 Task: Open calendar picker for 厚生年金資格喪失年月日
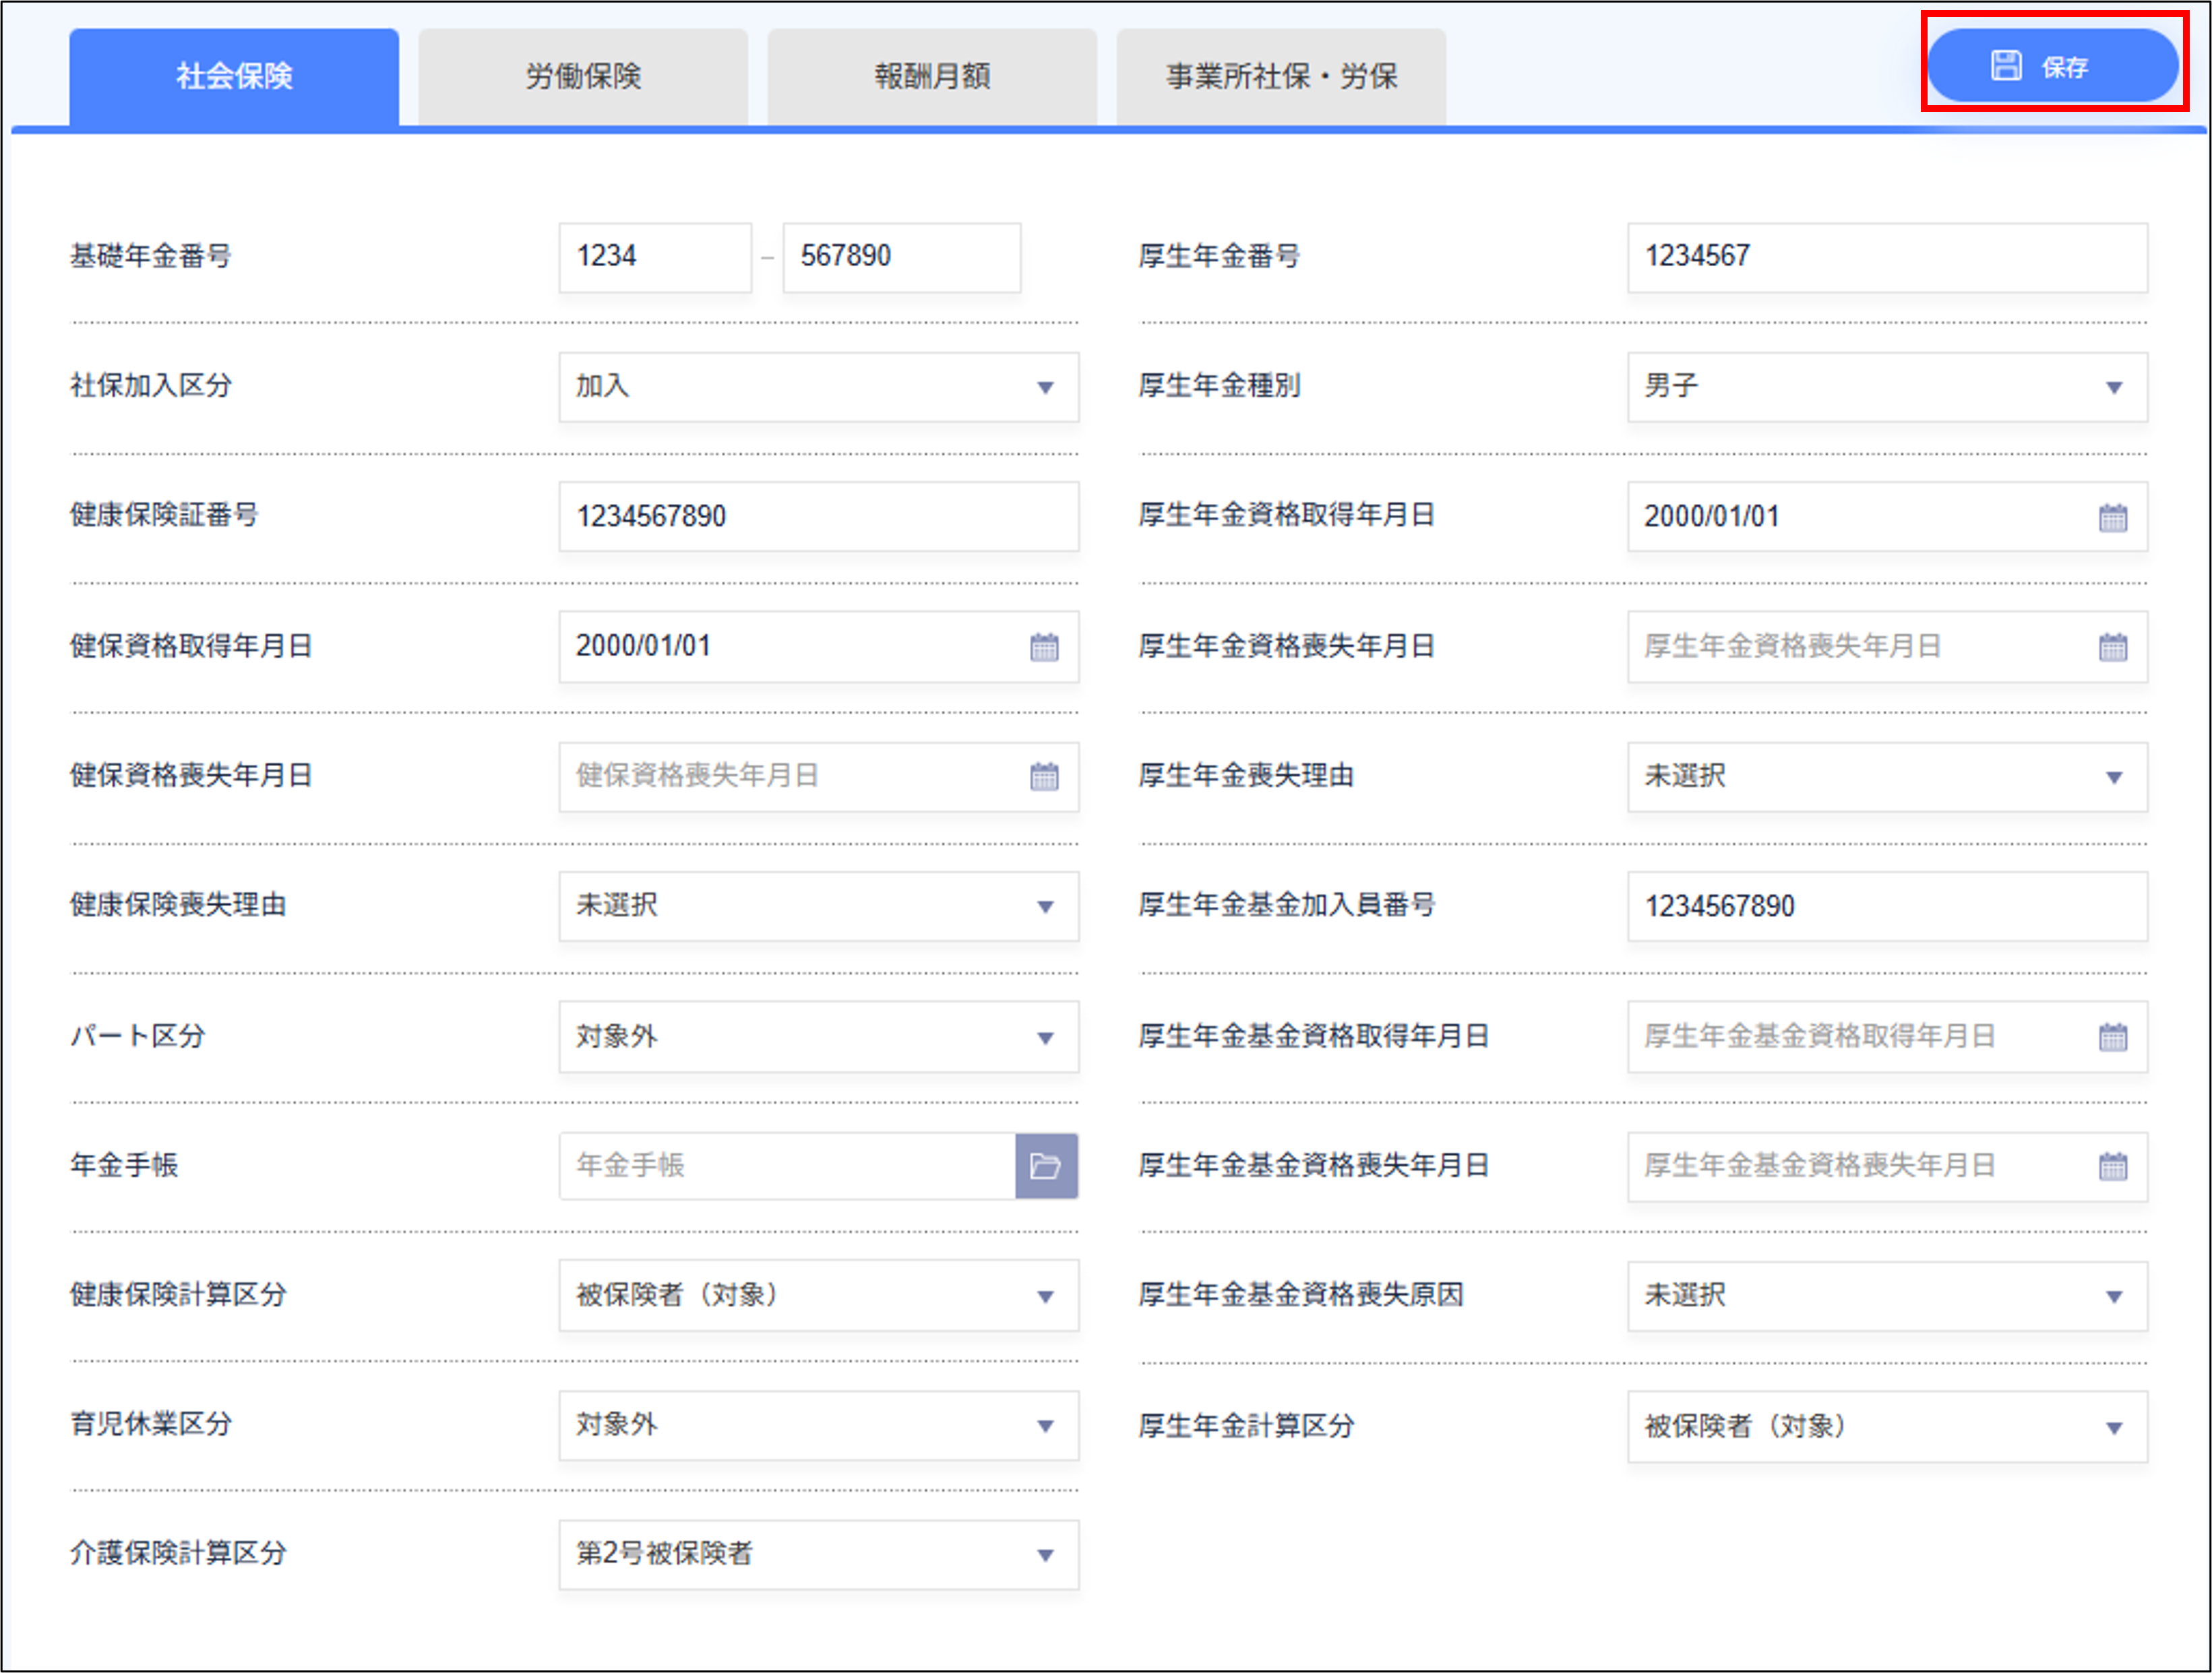[x=2112, y=647]
